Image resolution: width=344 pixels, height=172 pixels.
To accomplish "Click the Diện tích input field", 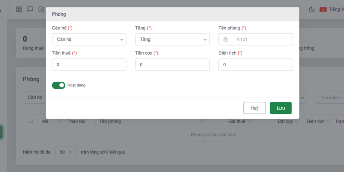I will tap(256, 64).
